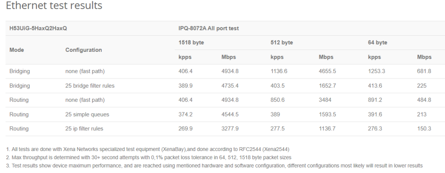Screen dimensions: 445x173
Task: Select the 64 byte column header
Action: 378,43
